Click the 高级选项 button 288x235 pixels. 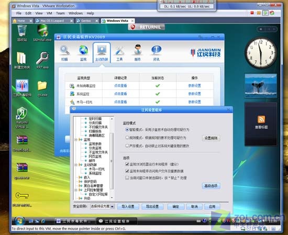pos(211,186)
